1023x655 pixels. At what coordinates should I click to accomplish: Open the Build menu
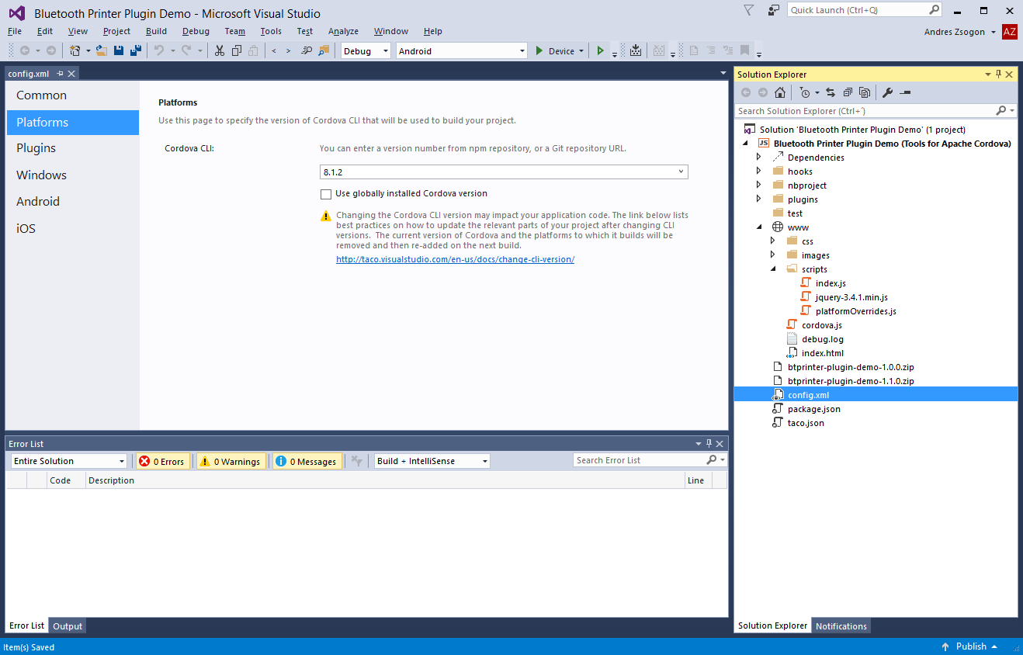tap(156, 31)
